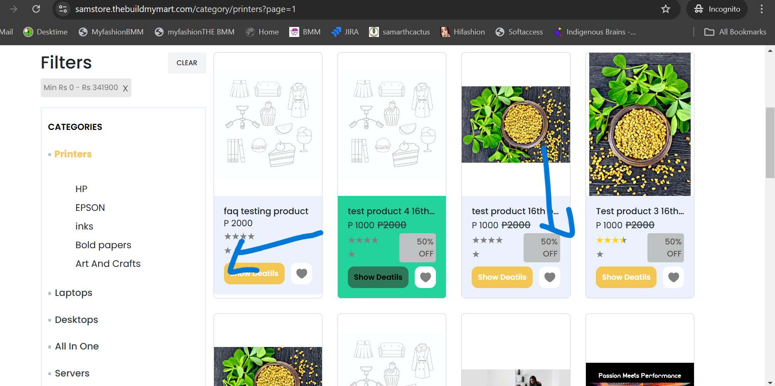The image size is (775, 386).
Task: Add test product 16th to wishlist
Action: (x=550, y=277)
